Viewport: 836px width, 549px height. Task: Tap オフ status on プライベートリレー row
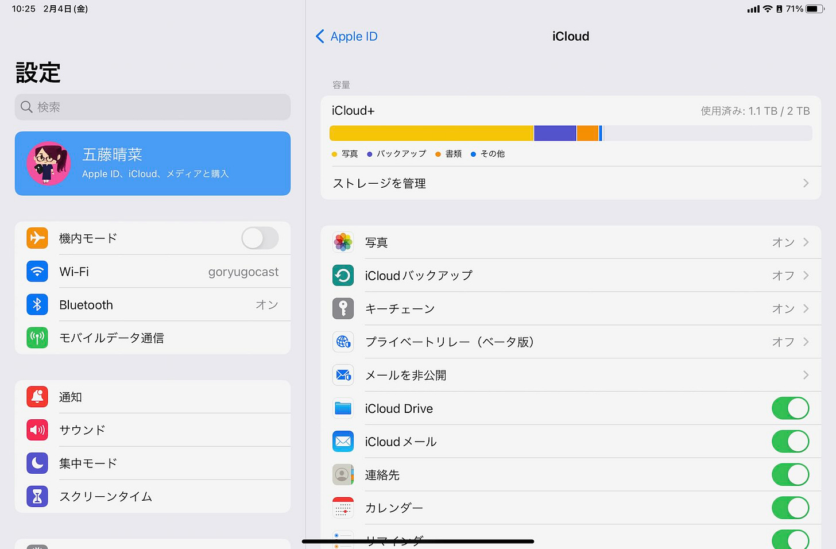coord(783,342)
